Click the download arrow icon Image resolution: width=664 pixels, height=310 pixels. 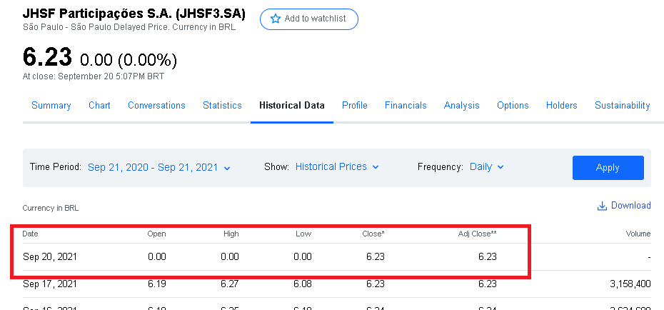tap(602, 206)
